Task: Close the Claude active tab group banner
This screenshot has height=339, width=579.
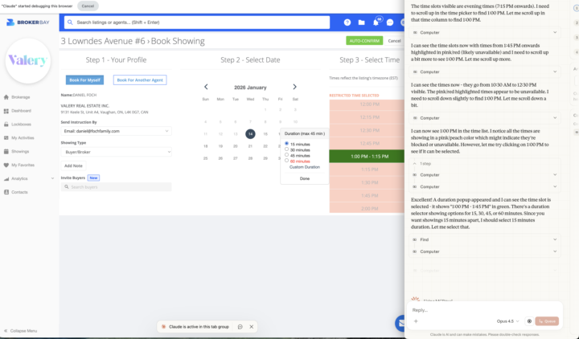Action: pyautogui.click(x=252, y=326)
